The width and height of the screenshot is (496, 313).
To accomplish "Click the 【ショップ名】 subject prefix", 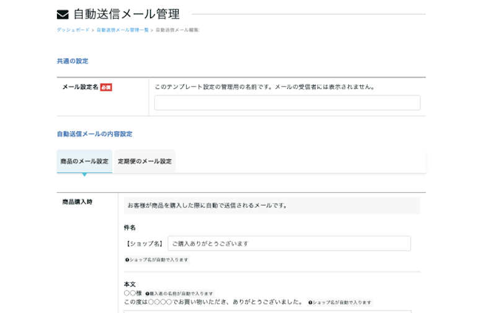I will tap(144, 244).
